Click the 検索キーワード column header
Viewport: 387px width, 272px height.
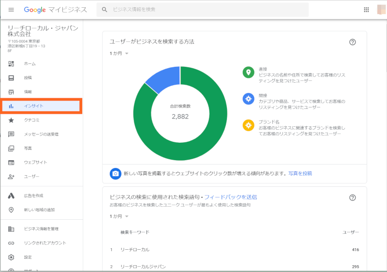tap(135, 232)
